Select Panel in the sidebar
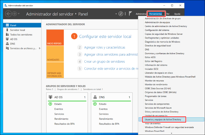 (x=22, y=25)
